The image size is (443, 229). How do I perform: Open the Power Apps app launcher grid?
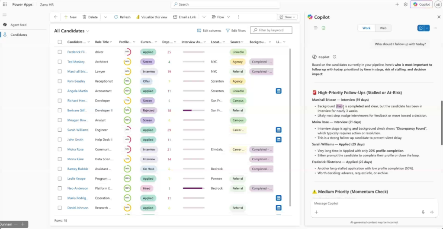(x=5, y=4)
